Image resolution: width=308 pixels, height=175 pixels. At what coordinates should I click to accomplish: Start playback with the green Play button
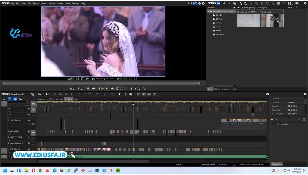coord(103,89)
